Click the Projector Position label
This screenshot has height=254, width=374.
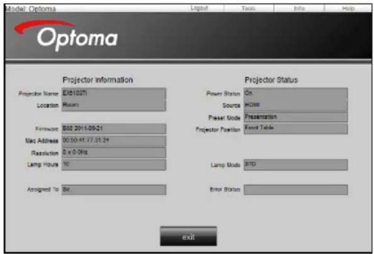(x=218, y=130)
